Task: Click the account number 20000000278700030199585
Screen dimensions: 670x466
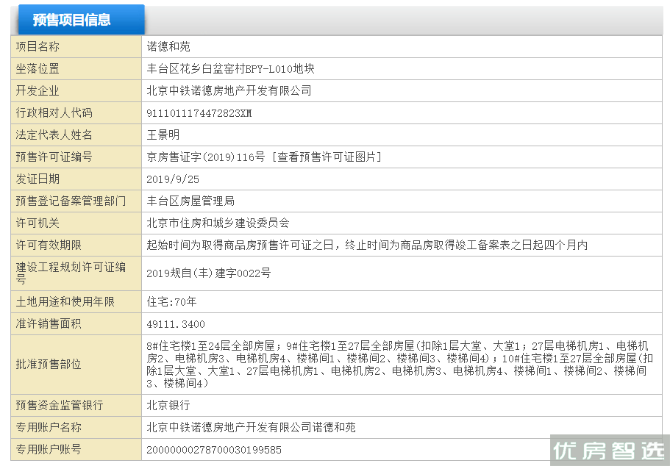Action: click(213, 450)
